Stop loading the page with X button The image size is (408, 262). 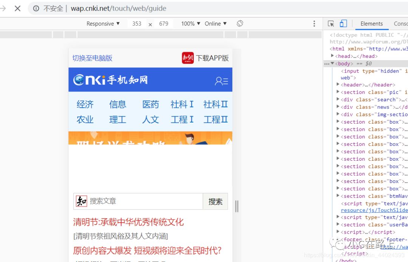tap(17, 9)
